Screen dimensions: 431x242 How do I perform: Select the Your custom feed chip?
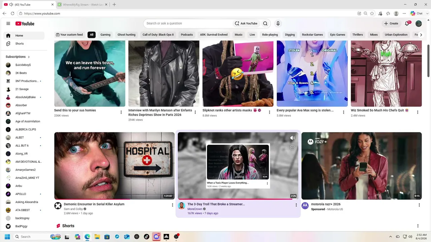point(69,35)
